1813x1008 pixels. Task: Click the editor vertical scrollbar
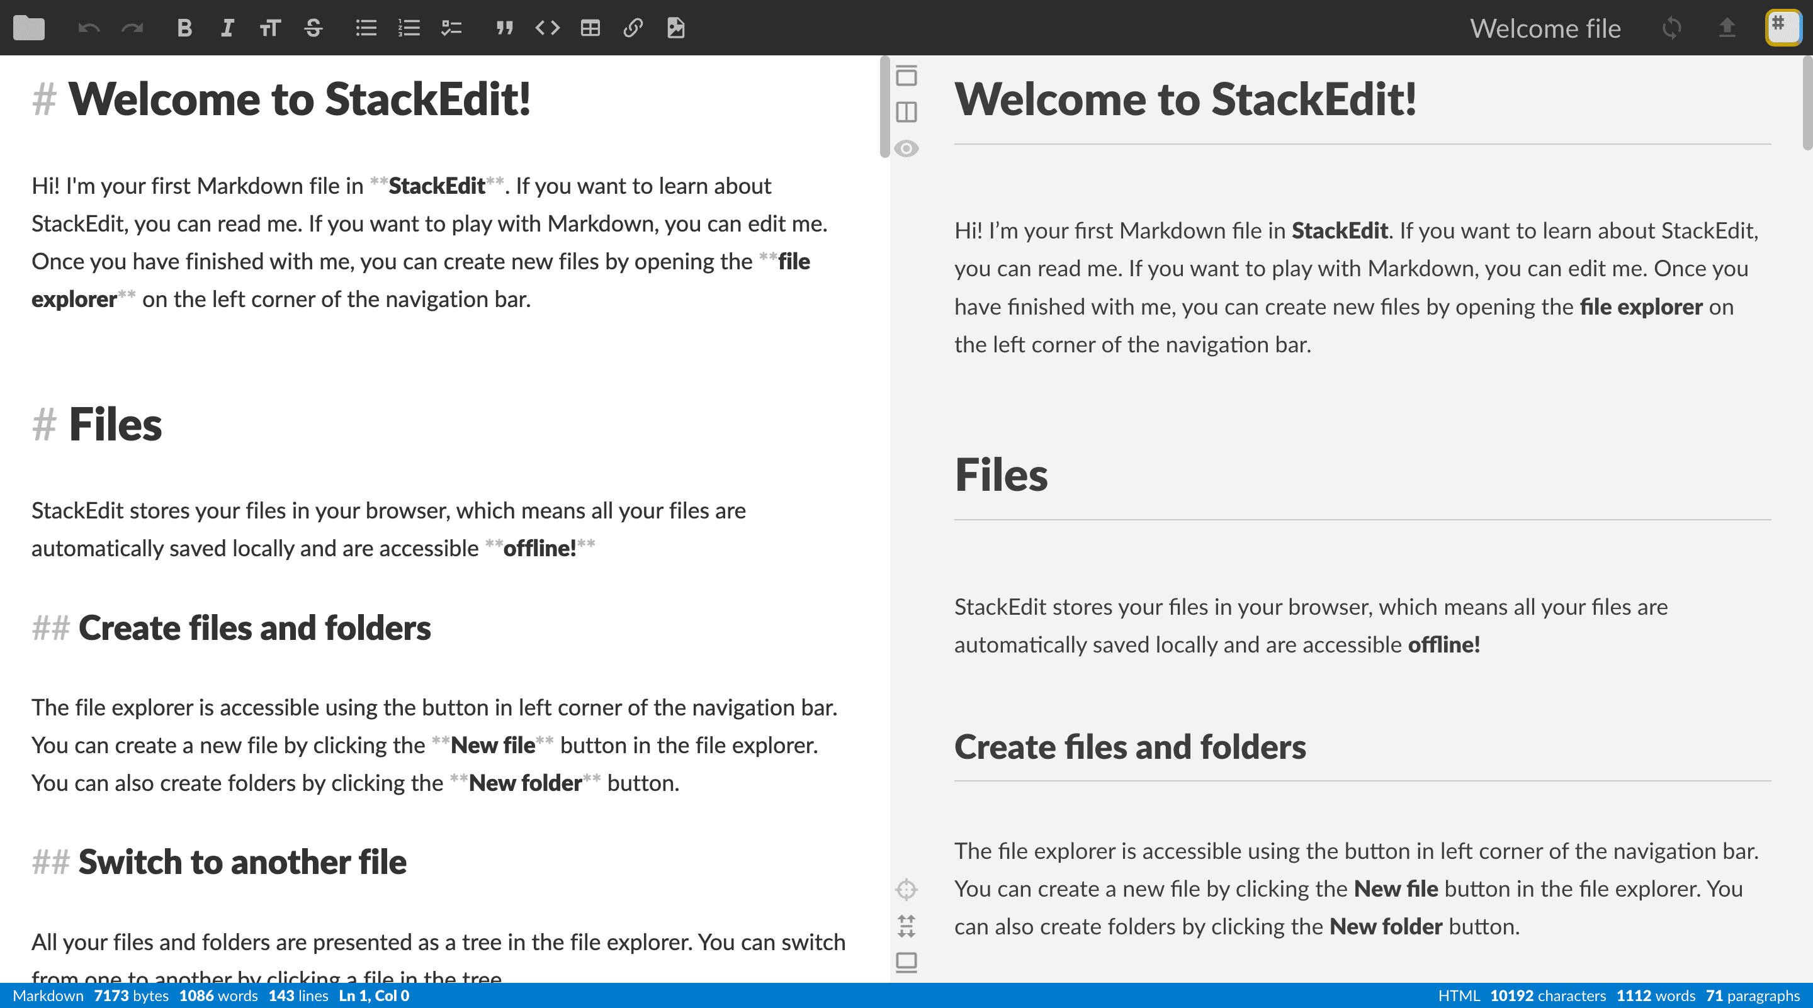point(884,107)
